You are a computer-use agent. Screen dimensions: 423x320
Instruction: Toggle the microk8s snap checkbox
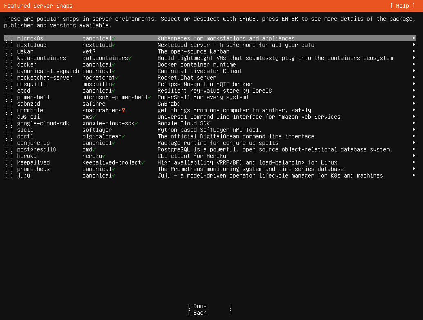pos(9,38)
